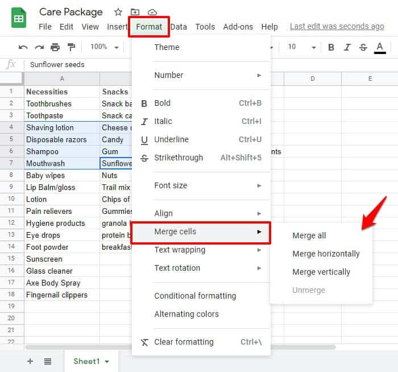Select the Sheet1 tab

click(x=86, y=361)
